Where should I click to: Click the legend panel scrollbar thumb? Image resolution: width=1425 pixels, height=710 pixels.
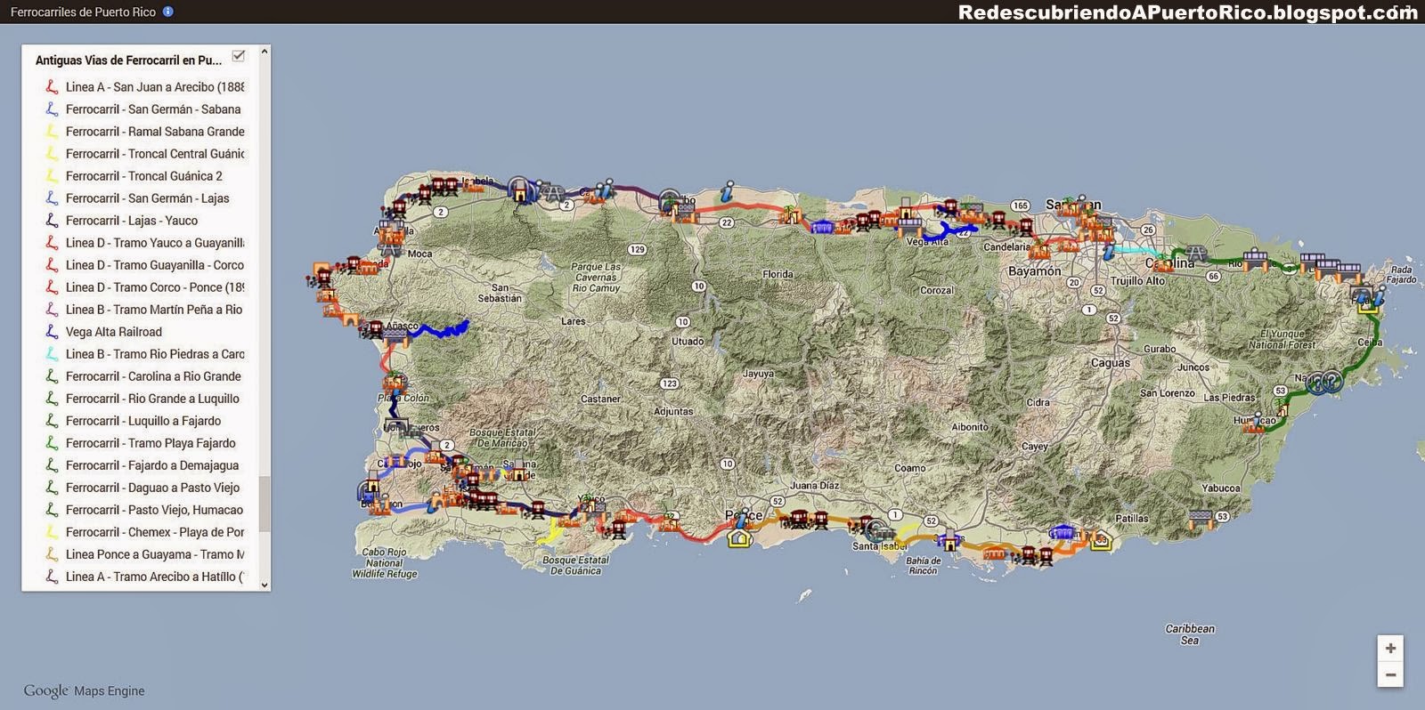click(x=264, y=504)
